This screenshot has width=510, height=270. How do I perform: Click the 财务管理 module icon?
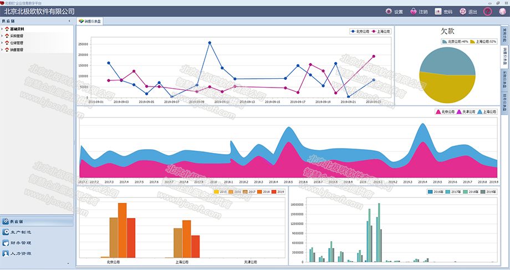[x=6, y=243]
